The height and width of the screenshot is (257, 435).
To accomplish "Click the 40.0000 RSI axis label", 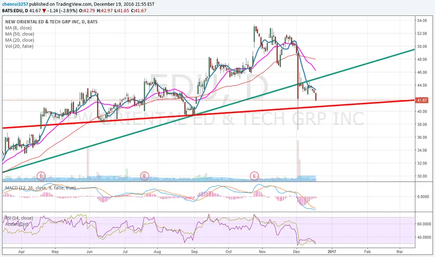I will coord(424,237).
